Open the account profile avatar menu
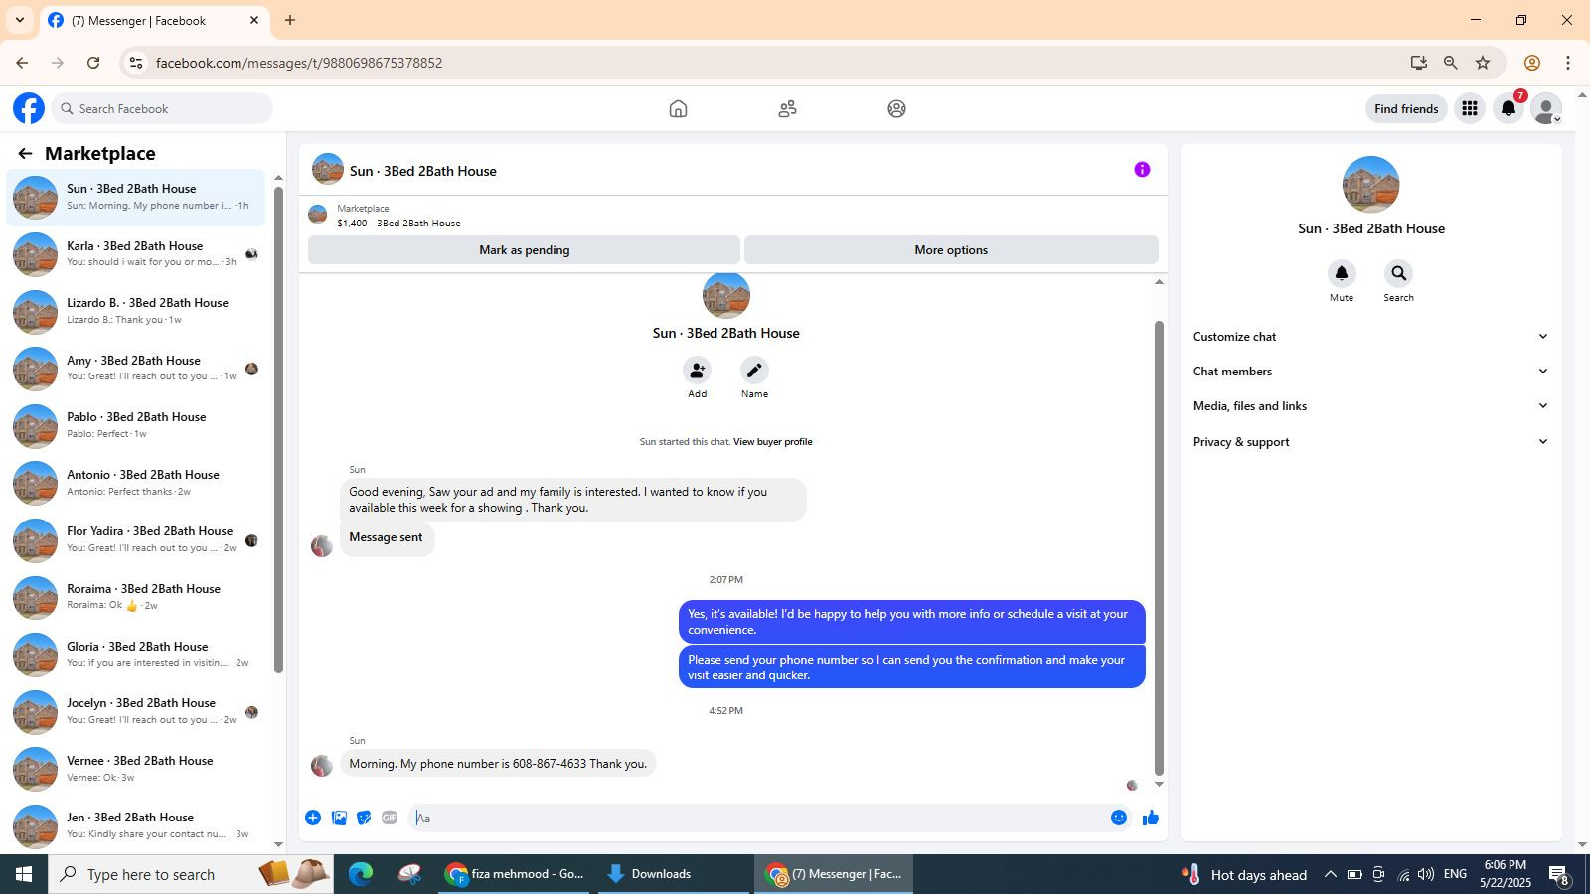 pos(1546,109)
